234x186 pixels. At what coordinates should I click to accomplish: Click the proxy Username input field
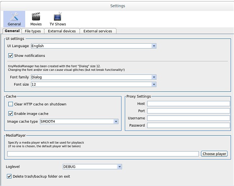(188, 118)
